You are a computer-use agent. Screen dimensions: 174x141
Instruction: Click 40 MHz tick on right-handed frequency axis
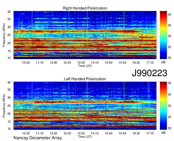[9, 12]
